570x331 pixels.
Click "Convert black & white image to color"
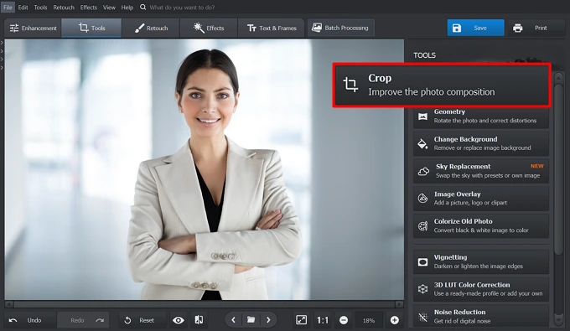click(481, 230)
